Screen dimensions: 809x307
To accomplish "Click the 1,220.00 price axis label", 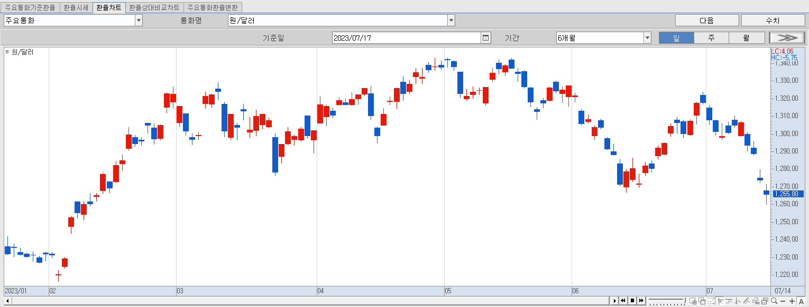I will click(x=786, y=274).
